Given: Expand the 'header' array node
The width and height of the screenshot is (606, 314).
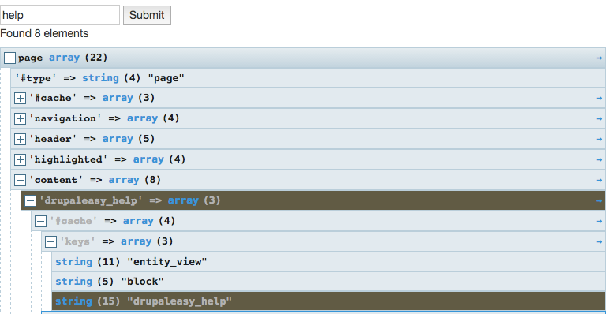Looking at the screenshot, I should pyautogui.click(x=20, y=139).
